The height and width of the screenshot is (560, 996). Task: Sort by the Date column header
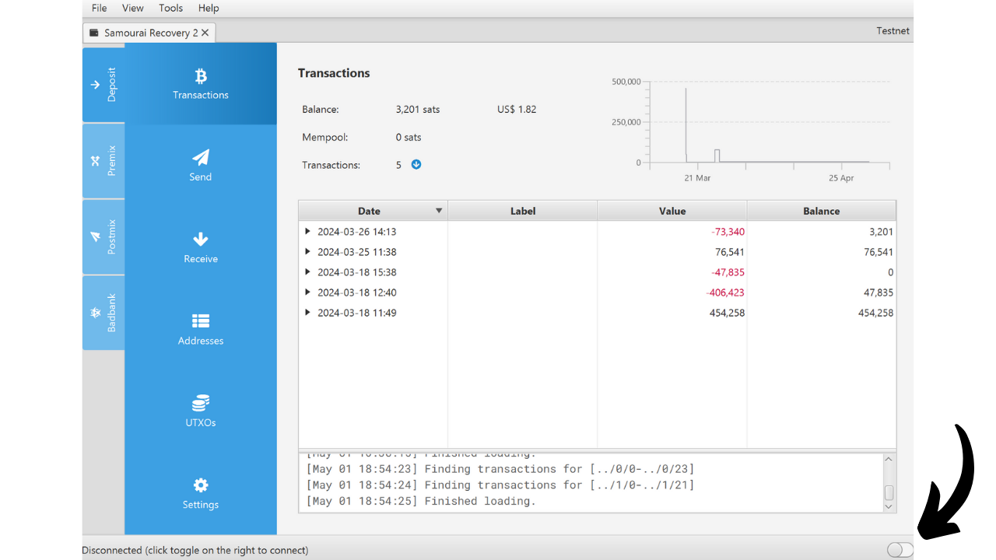(373, 211)
